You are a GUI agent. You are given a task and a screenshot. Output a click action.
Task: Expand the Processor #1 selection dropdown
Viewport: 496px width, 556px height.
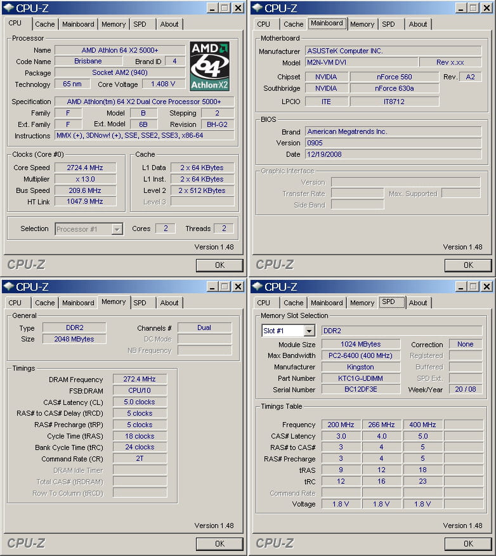click(117, 229)
